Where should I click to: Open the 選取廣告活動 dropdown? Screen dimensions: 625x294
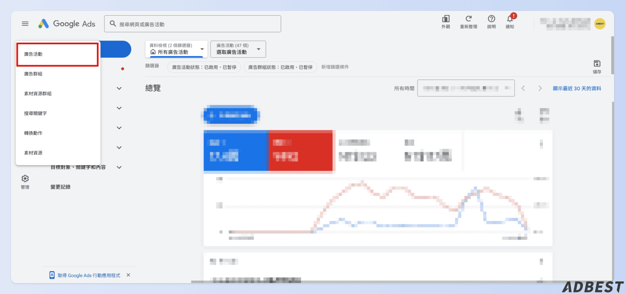click(x=238, y=49)
